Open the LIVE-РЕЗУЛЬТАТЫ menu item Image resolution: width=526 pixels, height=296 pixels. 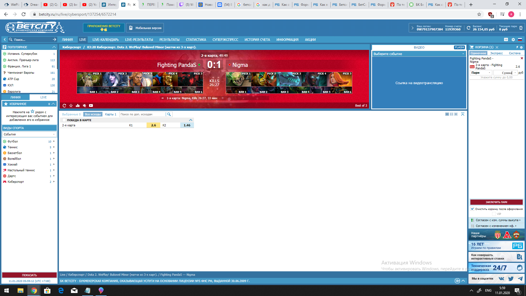139,39
